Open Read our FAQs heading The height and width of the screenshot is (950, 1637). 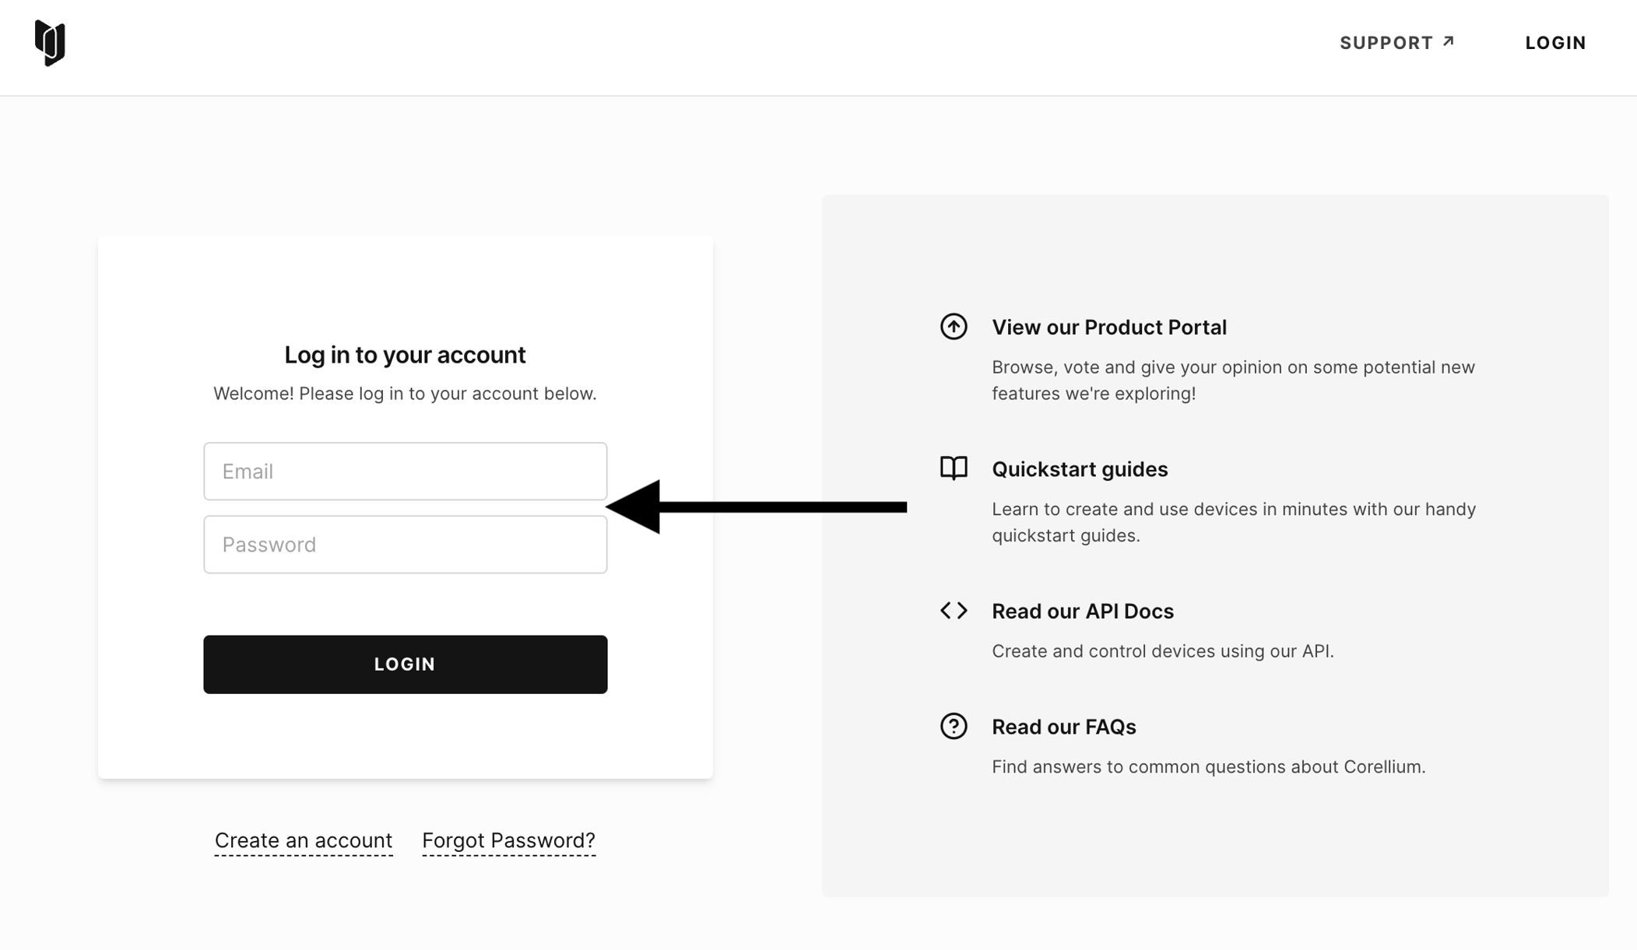pyautogui.click(x=1063, y=727)
